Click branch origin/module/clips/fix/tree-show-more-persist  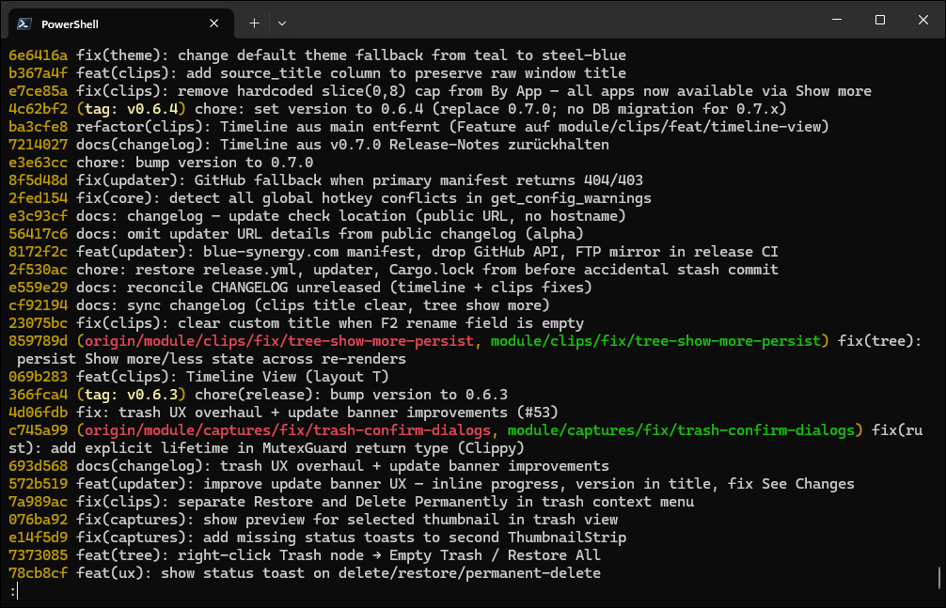pos(273,340)
